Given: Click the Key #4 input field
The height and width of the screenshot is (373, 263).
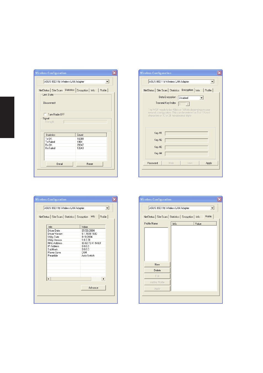Looking at the screenshot, I should 187,154.
